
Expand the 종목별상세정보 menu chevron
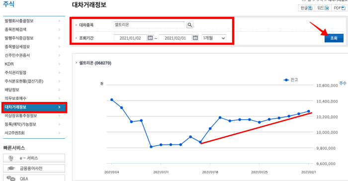[59, 47]
